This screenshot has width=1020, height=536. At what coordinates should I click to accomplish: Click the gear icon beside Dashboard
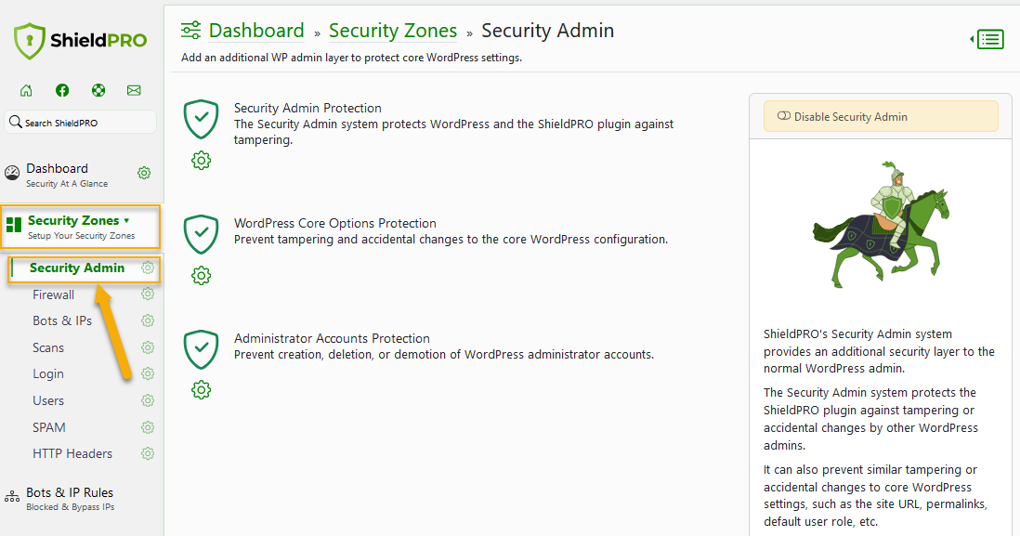[x=144, y=173]
